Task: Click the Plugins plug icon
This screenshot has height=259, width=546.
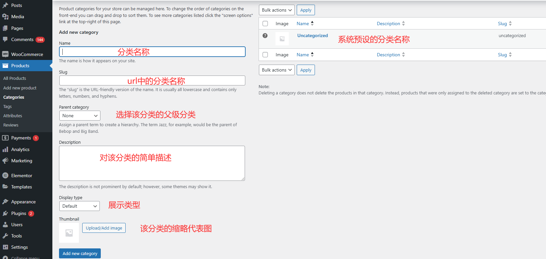Action: [x=5, y=213]
